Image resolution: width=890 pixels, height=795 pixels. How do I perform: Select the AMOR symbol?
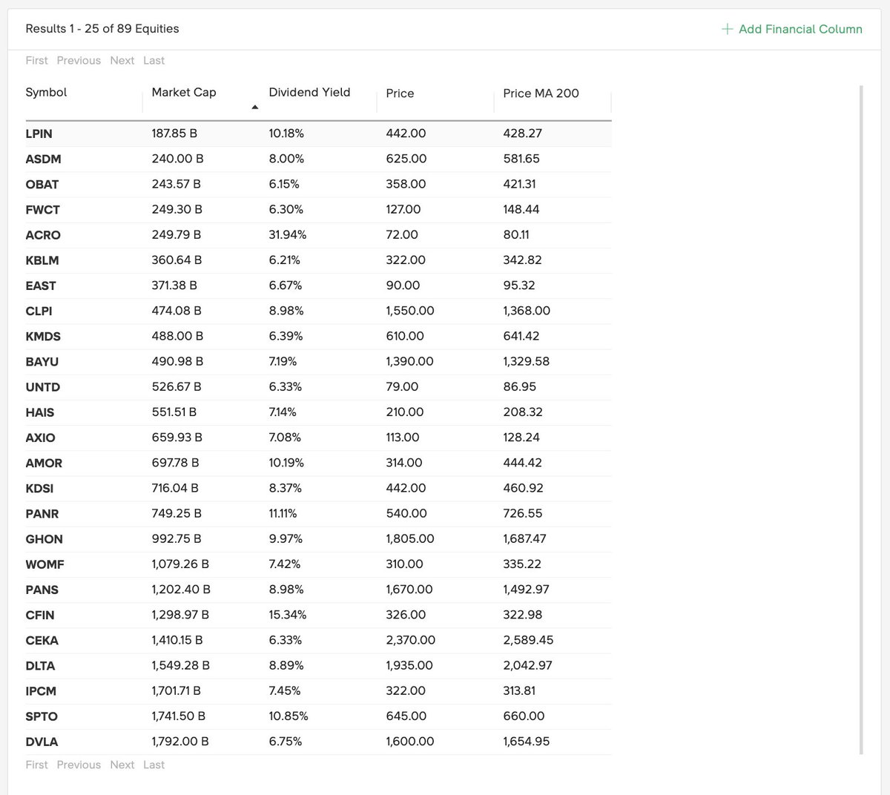[x=44, y=463]
